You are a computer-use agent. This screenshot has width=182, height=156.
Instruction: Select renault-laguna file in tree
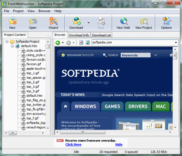(x=36, y=127)
